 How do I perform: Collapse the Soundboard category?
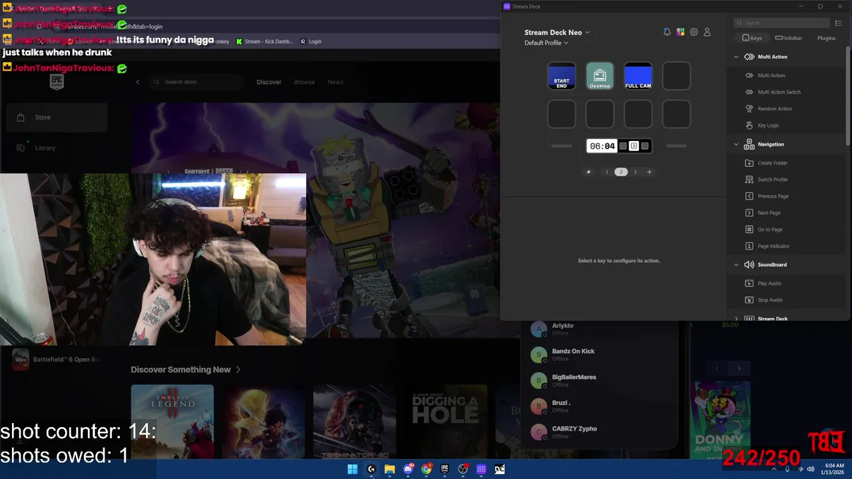[771, 265]
